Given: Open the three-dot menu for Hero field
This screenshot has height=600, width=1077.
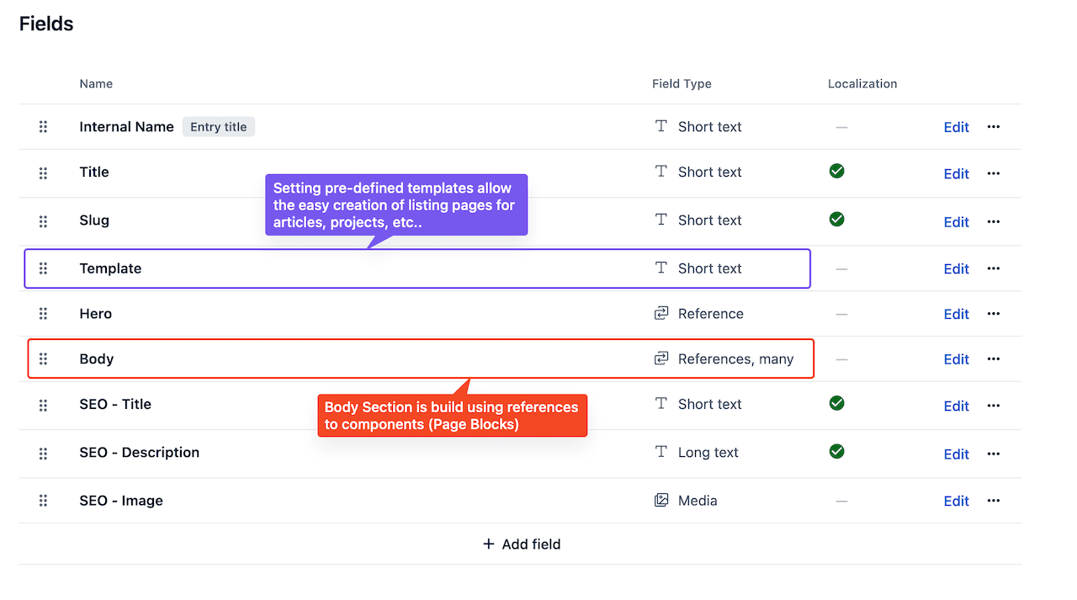Looking at the screenshot, I should pyautogui.click(x=994, y=314).
